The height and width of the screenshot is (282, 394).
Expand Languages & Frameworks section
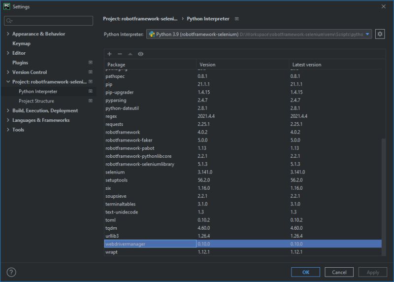click(x=8, y=120)
